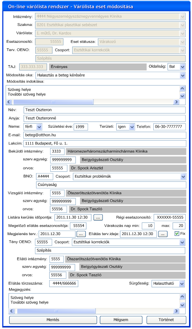Click Várakozás max field 20

point(179,226)
